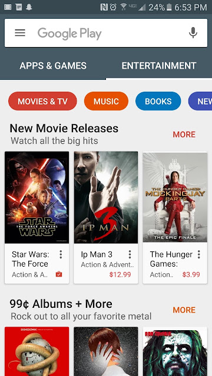212x376 pixels.
Task: Open the hamburger navigation menu
Action: [20, 33]
